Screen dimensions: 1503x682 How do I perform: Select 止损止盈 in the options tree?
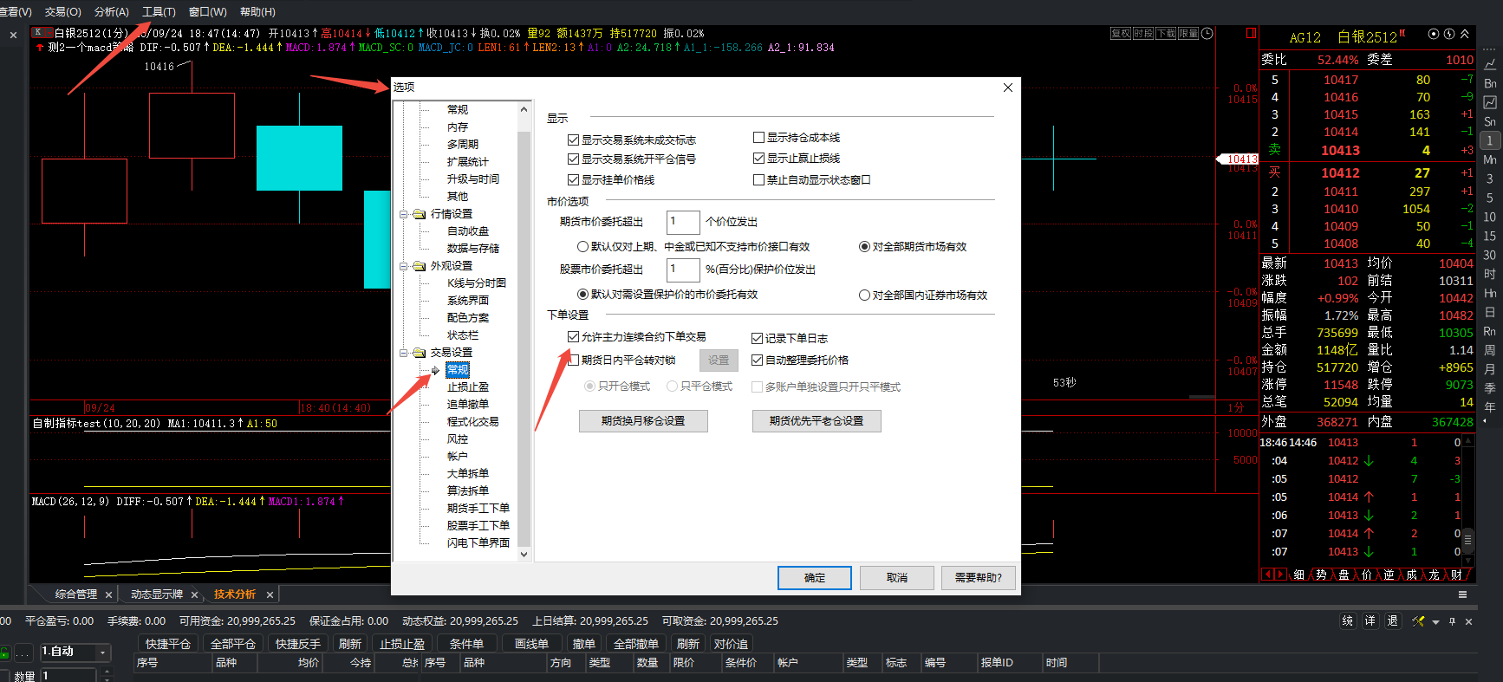[x=468, y=387]
